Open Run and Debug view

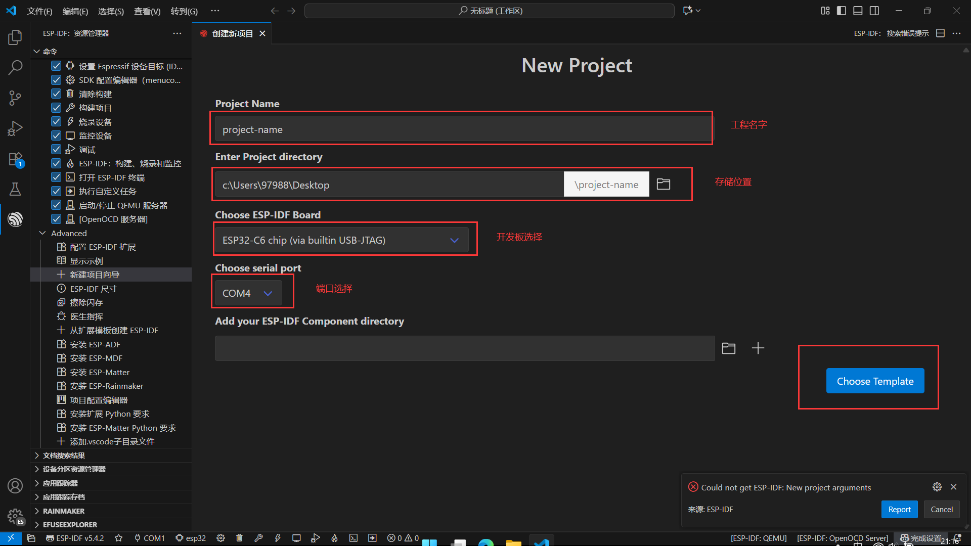(15, 128)
